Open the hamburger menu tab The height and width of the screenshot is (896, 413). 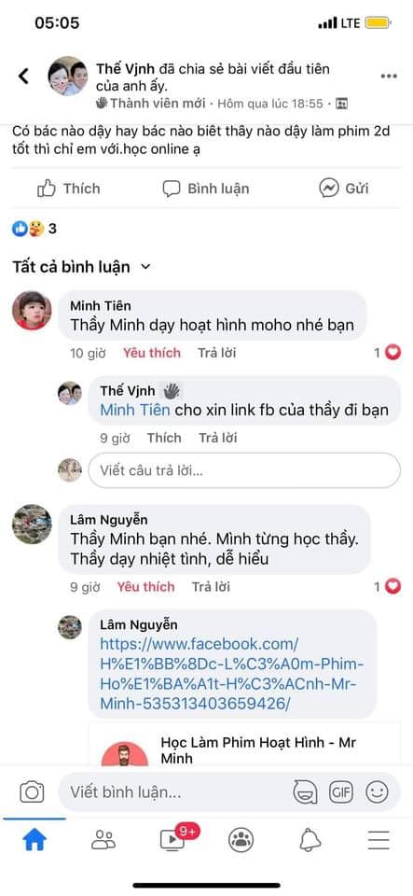379,840
